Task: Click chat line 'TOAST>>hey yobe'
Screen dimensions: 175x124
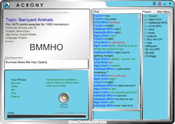Action: coord(105,19)
